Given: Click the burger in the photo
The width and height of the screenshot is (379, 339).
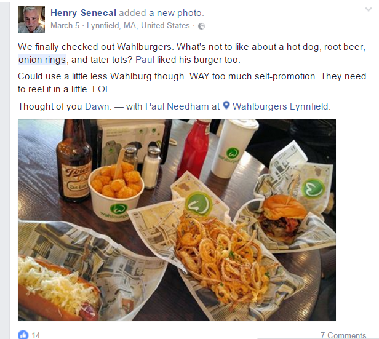Looking at the screenshot, I should pos(283,218).
